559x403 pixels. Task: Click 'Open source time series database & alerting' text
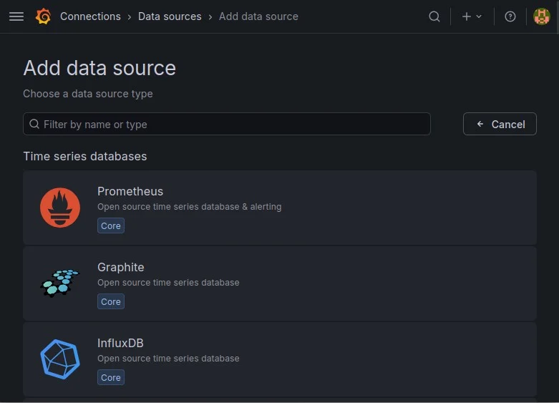[x=189, y=207]
